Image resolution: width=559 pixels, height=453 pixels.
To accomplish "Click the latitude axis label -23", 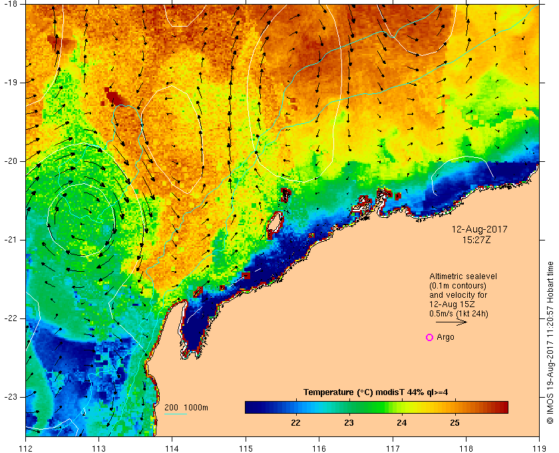I will pos(9,397).
